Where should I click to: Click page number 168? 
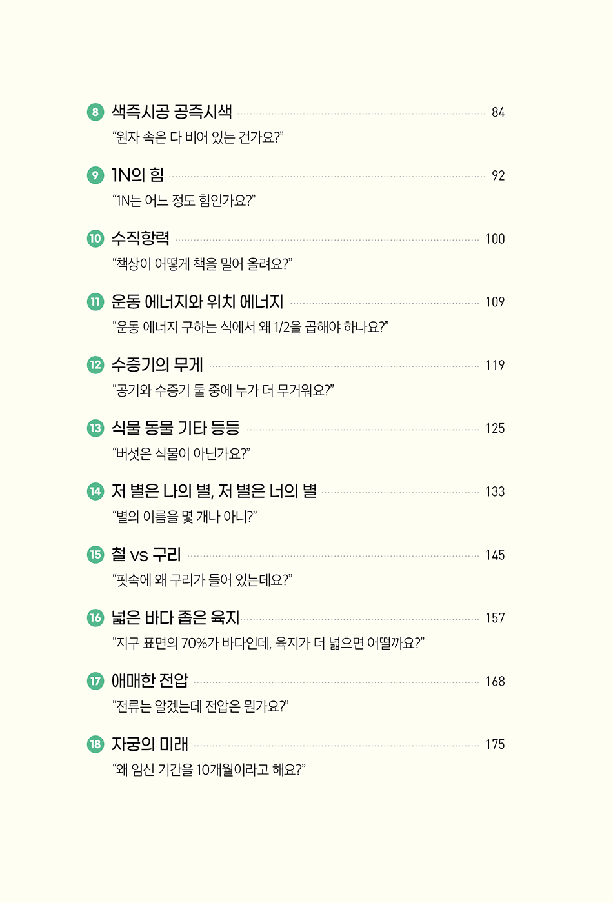[x=495, y=682]
